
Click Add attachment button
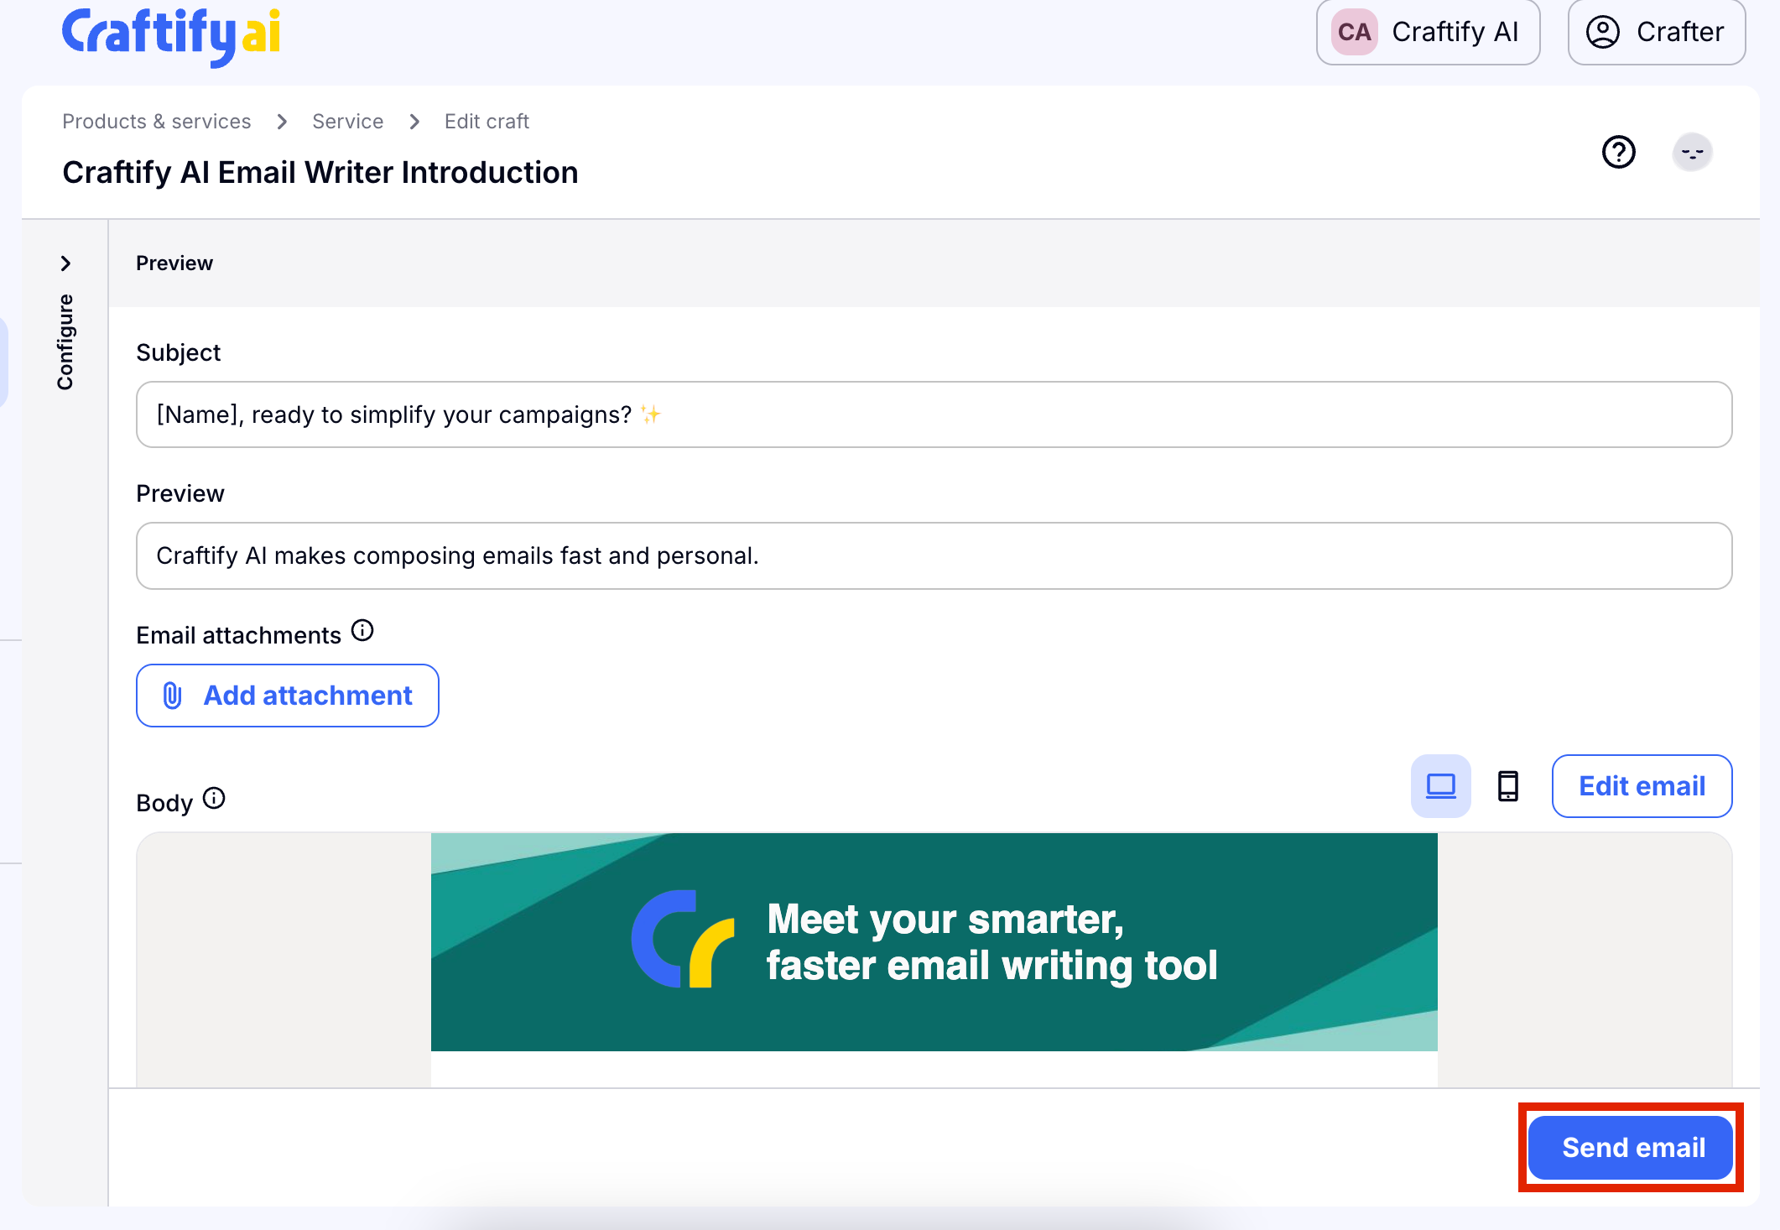[287, 696]
